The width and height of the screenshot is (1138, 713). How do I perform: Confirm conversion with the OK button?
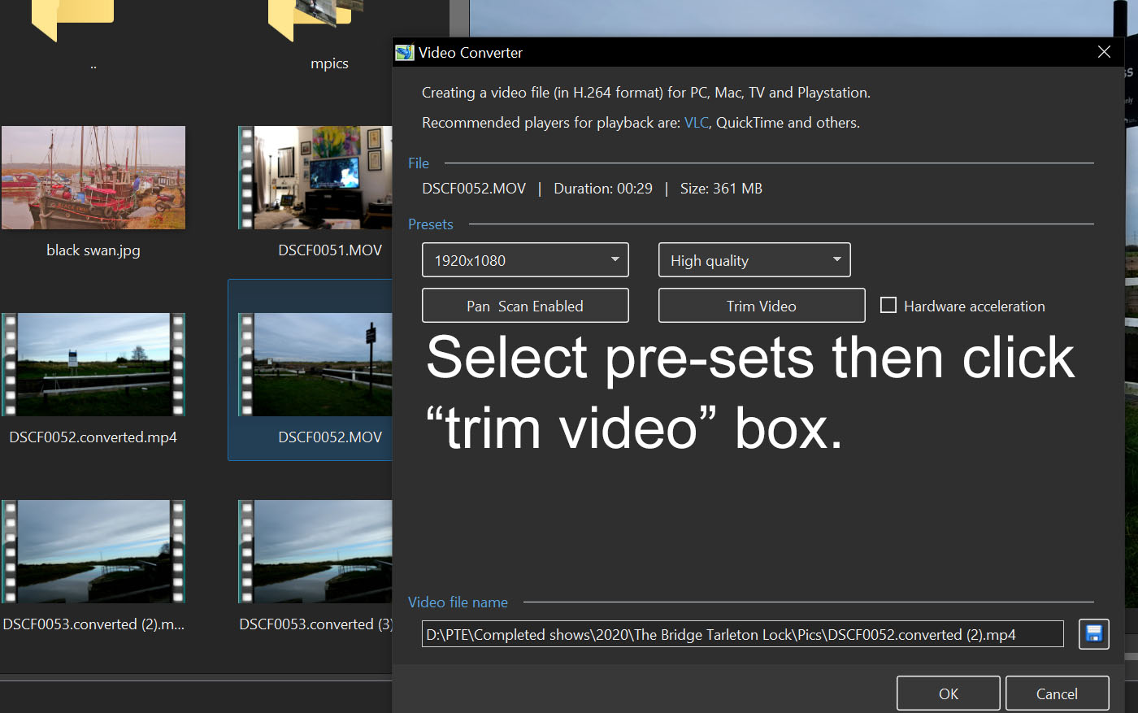(x=948, y=693)
